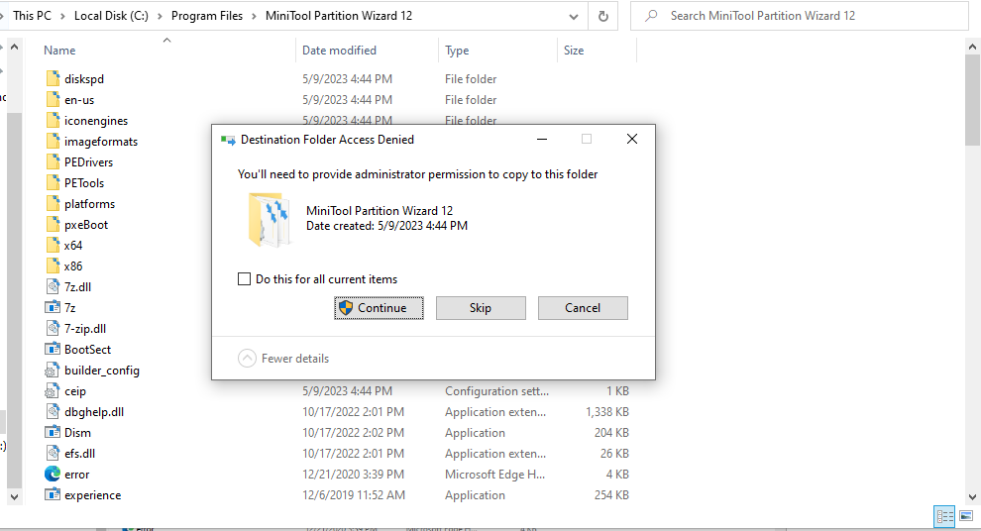Check 'Do this for all current items'
Screen dimensions: 981x531
pyautogui.click(x=244, y=279)
